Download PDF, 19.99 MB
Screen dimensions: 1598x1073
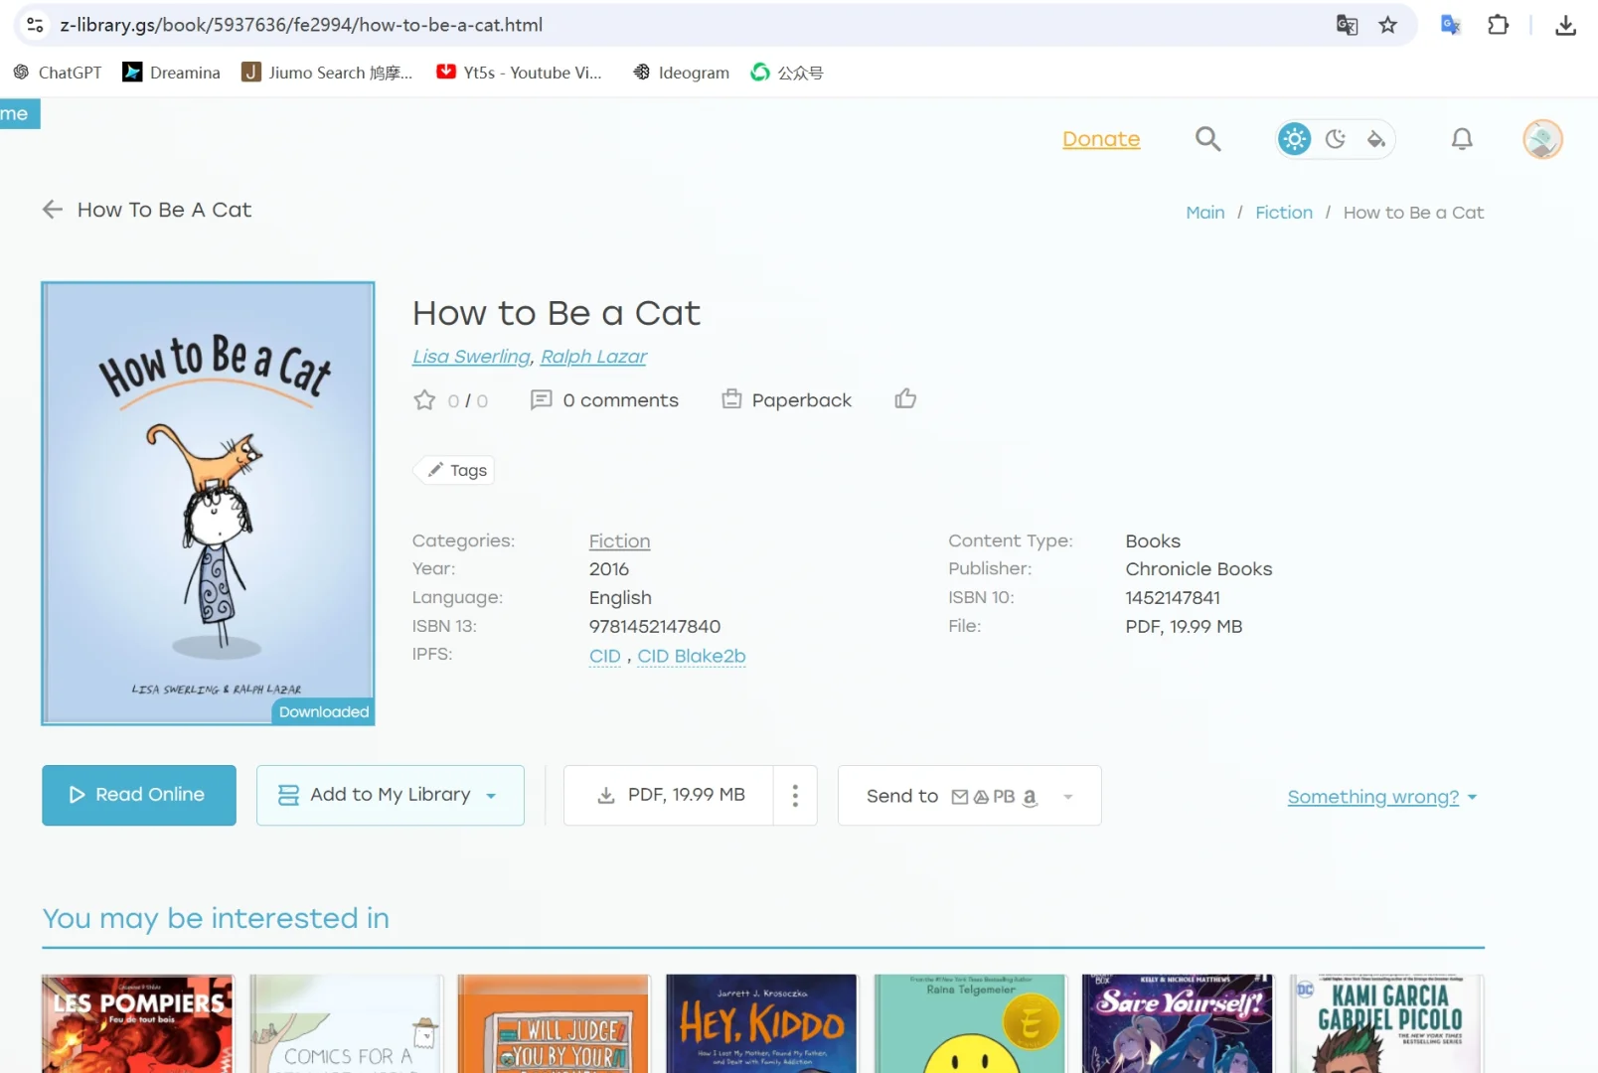point(669,796)
